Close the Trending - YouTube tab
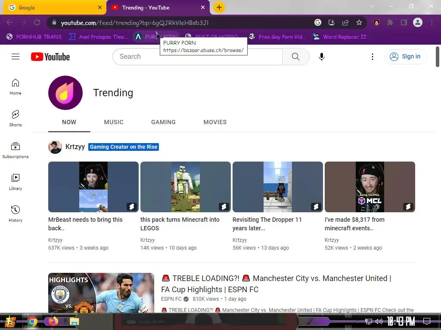Image resolution: width=441 pixels, height=330 pixels. [x=203, y=8]
